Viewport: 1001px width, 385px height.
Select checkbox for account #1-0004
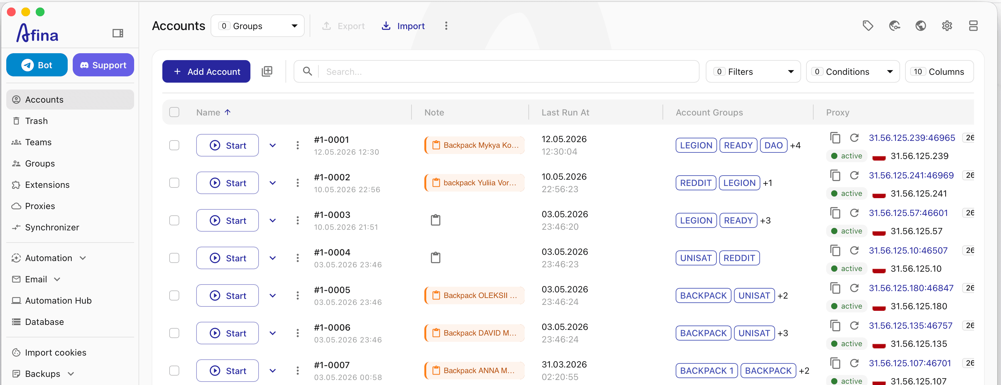(174, 258)
